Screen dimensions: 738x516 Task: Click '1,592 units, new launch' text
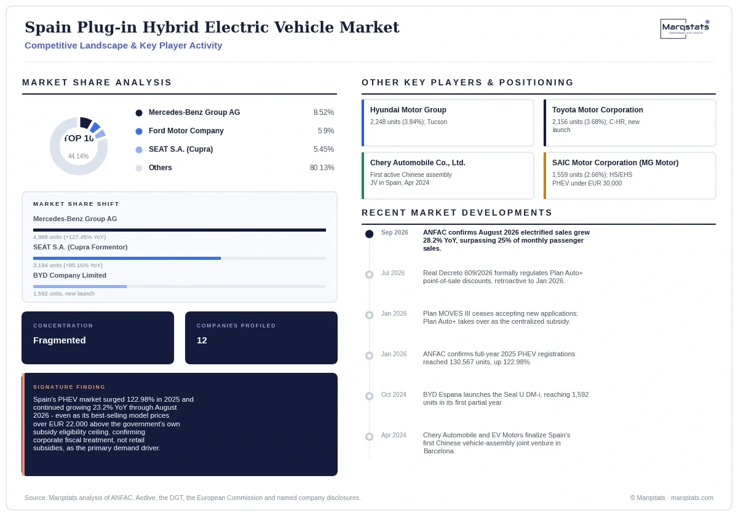point(64,294)
